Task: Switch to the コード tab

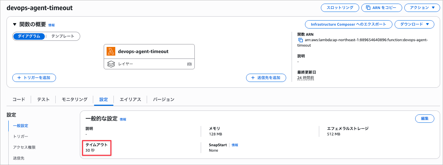Action: pos(19,99)
